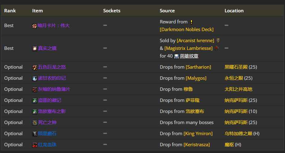285x153 pixels.
Task: Click the yellow quest exclamation mark icon
Action: (191, 22)
